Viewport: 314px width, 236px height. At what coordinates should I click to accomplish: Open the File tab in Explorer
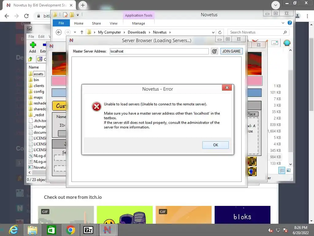(x=61, y=23)
